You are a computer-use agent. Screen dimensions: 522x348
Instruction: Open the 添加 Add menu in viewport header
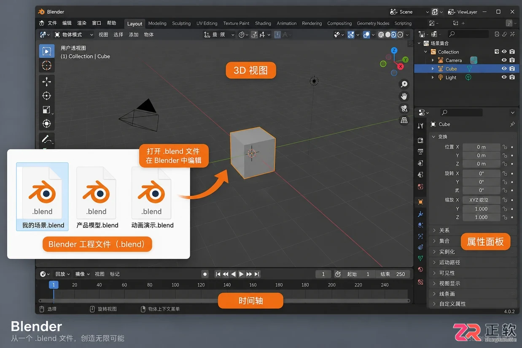pos(134,35)
